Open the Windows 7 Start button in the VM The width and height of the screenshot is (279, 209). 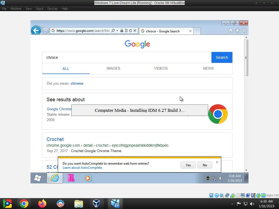tap(38, 178)
